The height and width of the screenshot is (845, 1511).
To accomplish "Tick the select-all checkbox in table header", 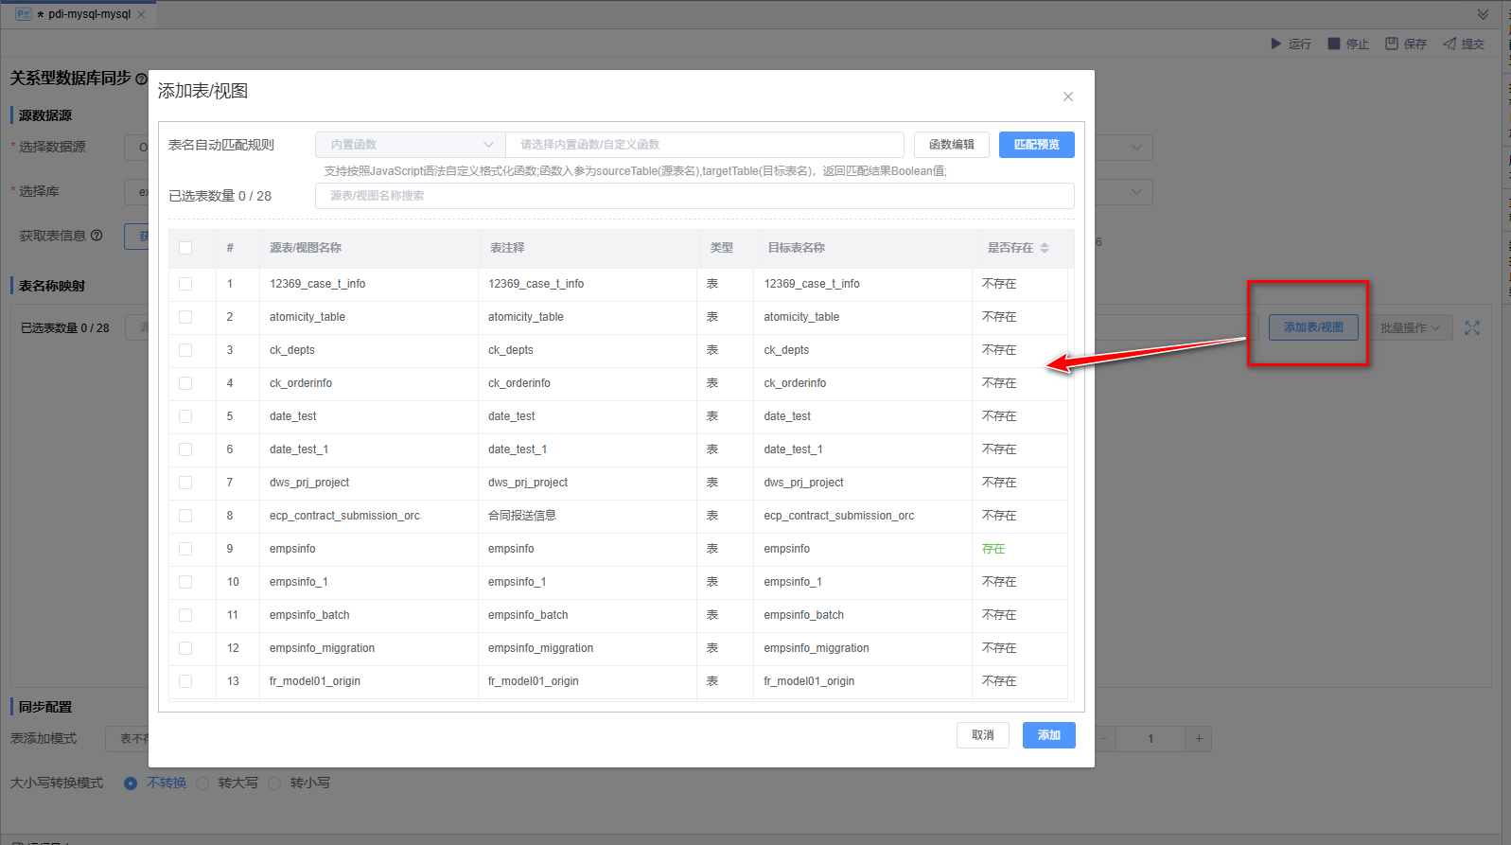I will tap(185, 248).
